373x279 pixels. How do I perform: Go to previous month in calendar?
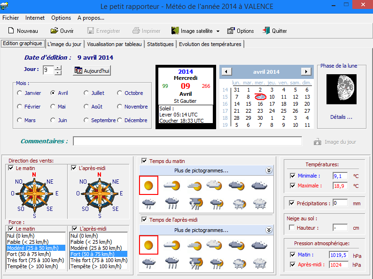(x=227, y=71)
